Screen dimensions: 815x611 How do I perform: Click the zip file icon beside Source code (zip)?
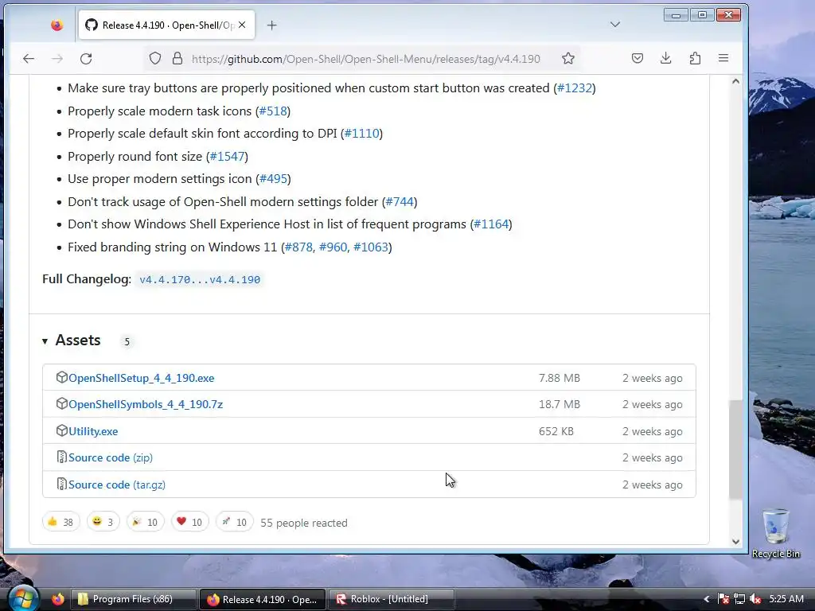(61, 457)
